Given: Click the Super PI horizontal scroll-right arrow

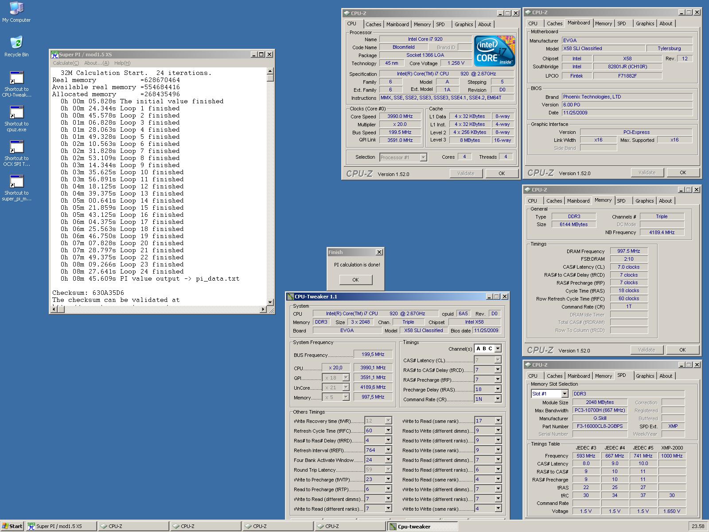Looking at the screenshot, I should 263,309.
